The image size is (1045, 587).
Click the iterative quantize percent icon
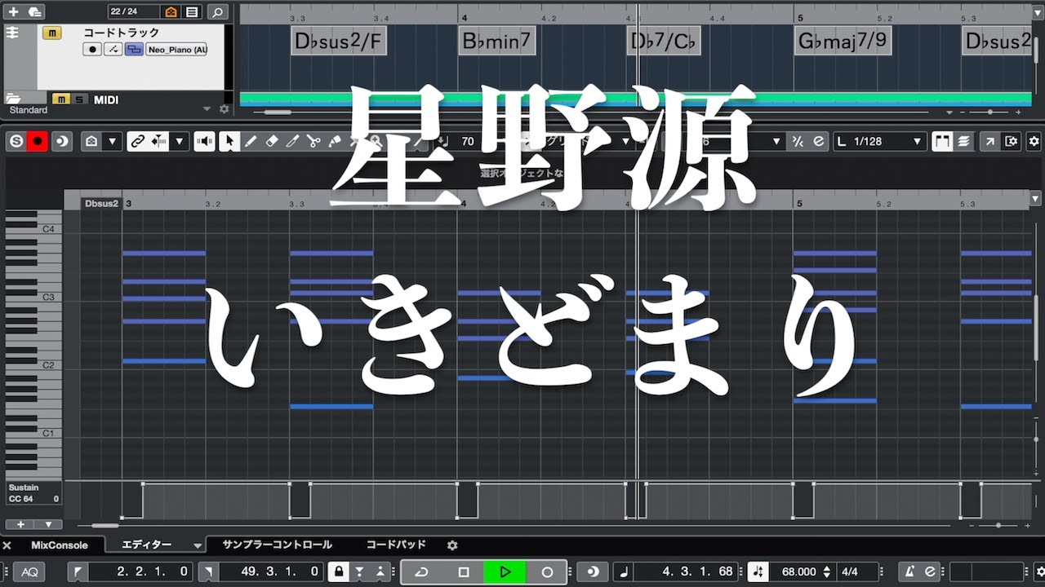(798, 141)
